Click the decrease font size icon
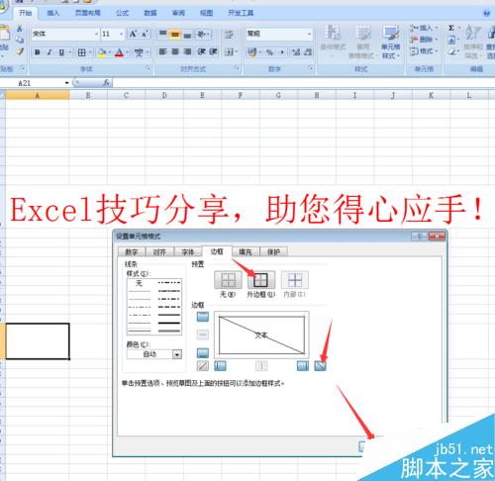This screenshot has width=495, height=481. [x=145, y=34]
